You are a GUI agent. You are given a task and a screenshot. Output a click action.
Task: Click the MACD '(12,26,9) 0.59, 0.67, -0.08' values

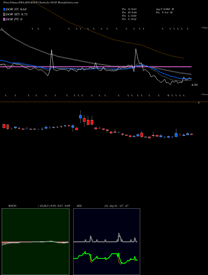click(x=54, y=206)
